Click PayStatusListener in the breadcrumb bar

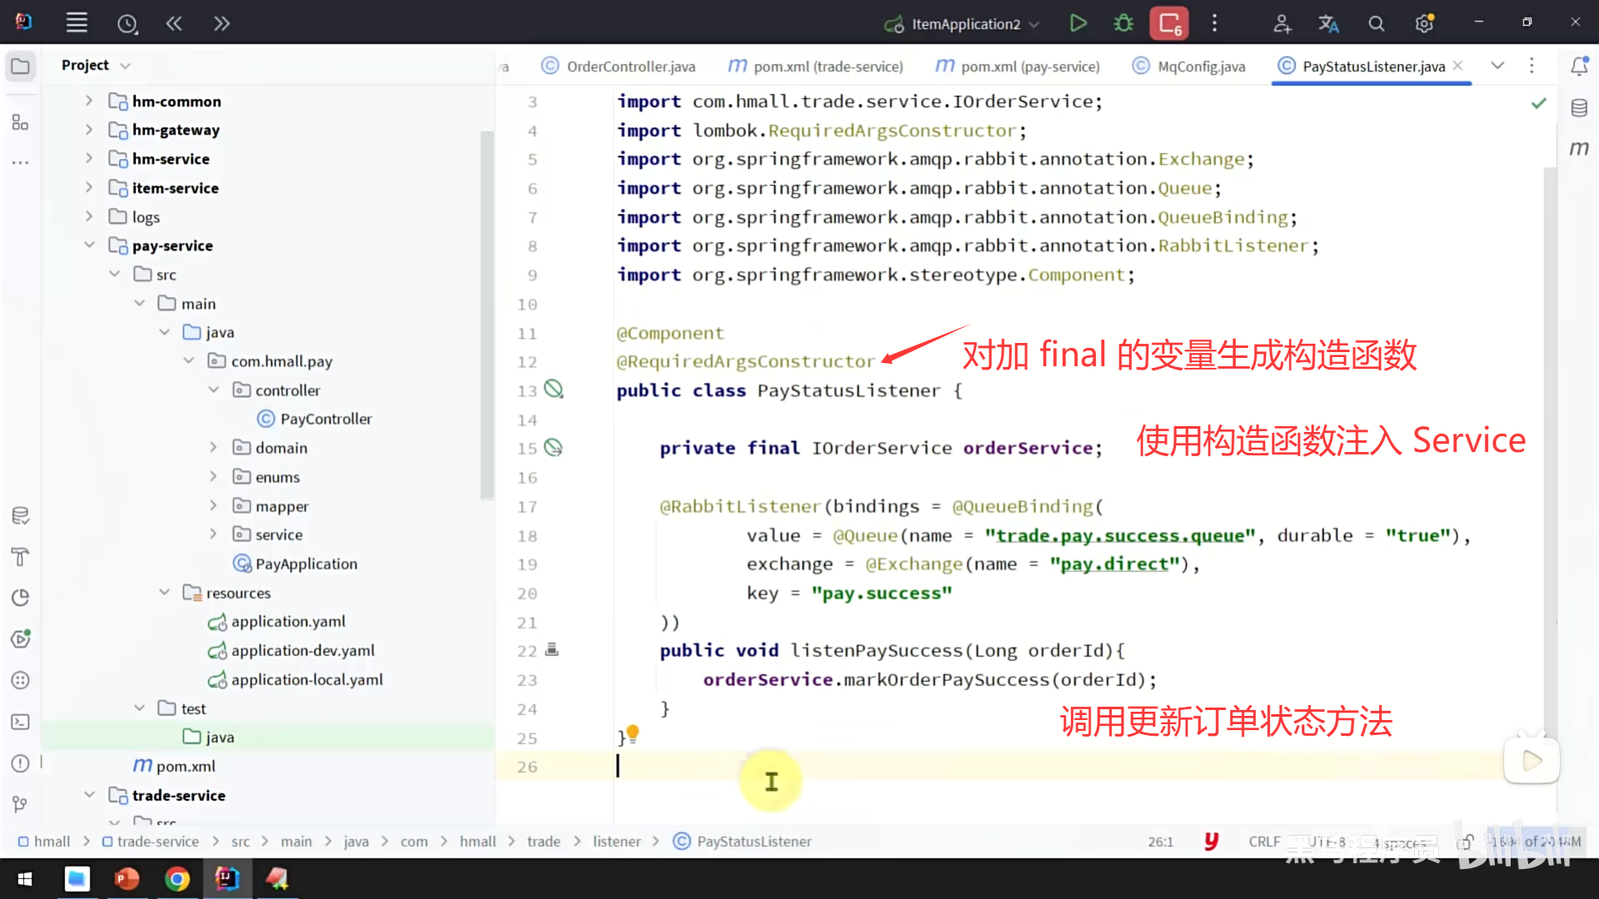tap(754, 842)
